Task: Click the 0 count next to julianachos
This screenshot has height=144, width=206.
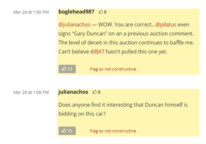Action: click(99, 92)
